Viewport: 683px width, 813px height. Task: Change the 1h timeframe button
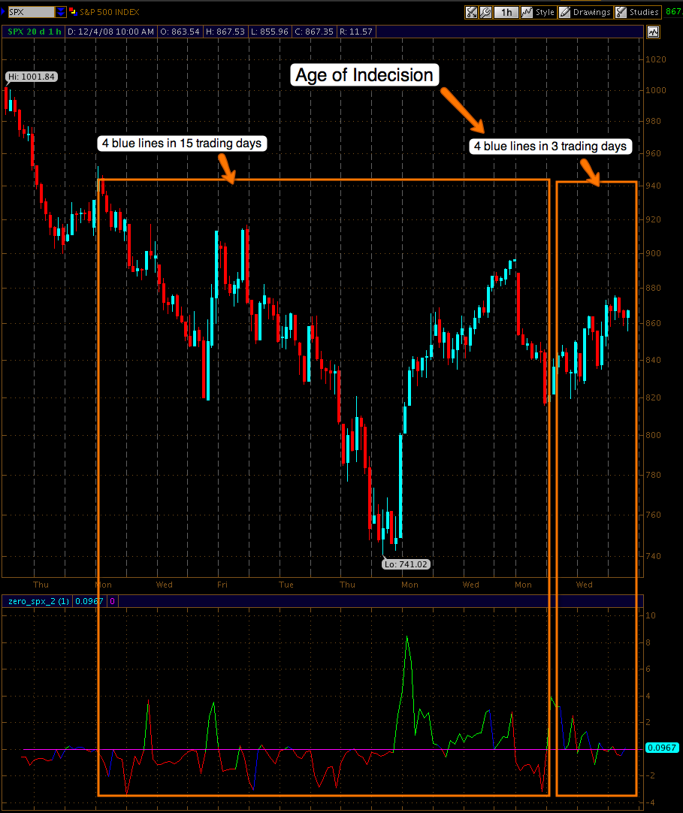coord(506,12)
